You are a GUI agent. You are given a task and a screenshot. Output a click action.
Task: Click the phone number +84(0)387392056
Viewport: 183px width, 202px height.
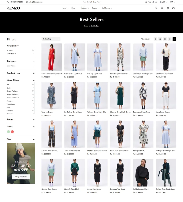click(16, 2)
